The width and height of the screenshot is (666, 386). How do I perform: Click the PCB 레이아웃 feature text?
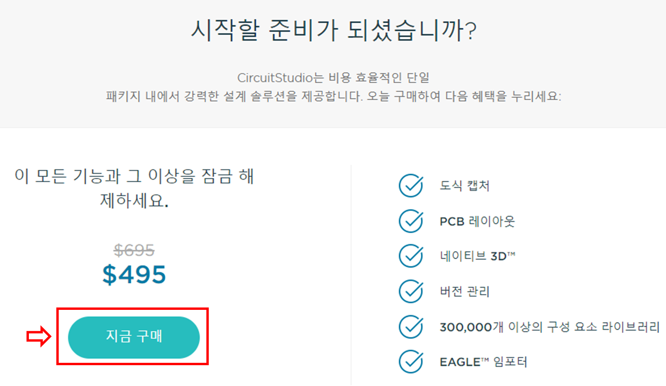pyautogui.click(x=477, y=221)
